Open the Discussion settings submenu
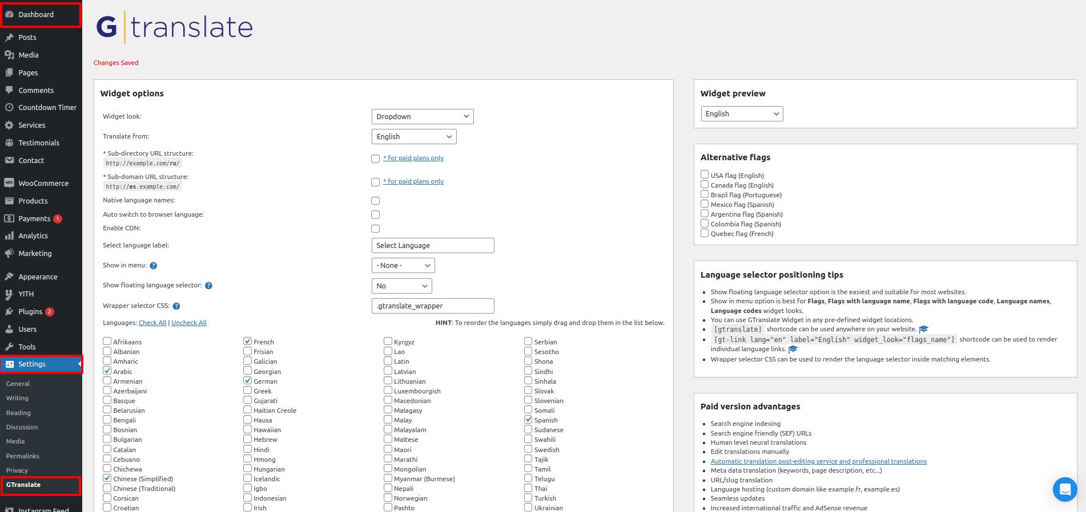 click(22, 427)
